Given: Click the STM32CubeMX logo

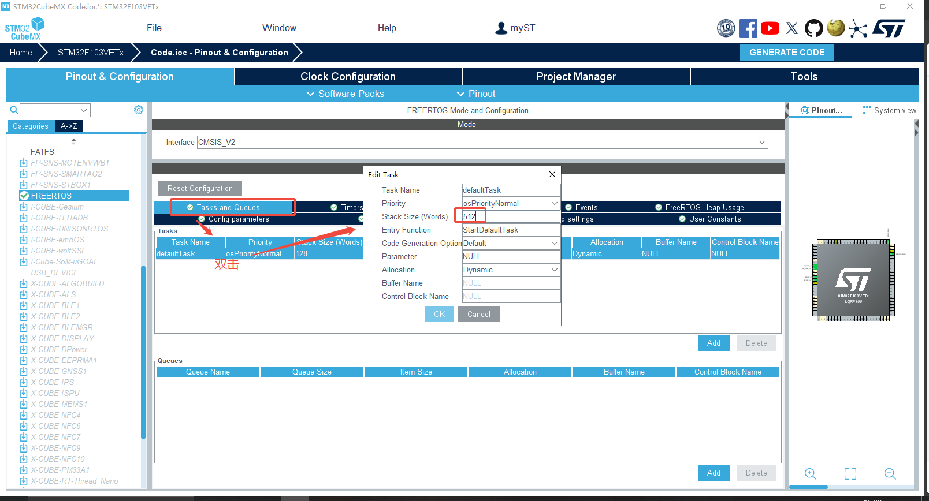Looking at the screenshot, I should click(x=24, y=28).
